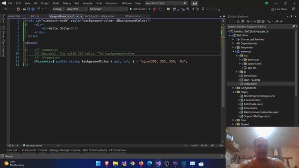299x168 pixels.
Task: Click the Home icon in Solution Explorer
Action: (x=238, y=21)
